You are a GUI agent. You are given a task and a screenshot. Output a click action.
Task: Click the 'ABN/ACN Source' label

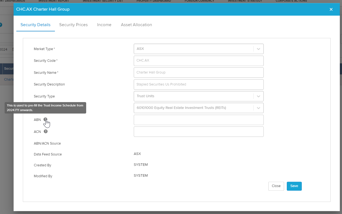(47, 143)
